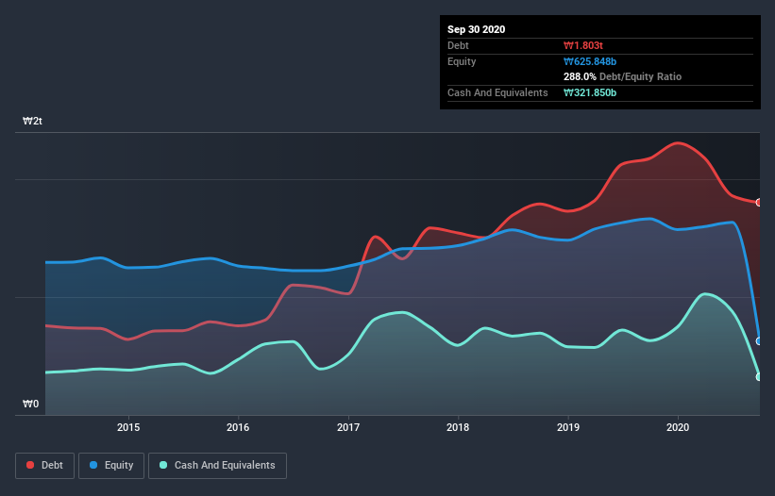The image size is (775, 496).
Task: Toggle the Debt series legend button
Action: (45, 466)
